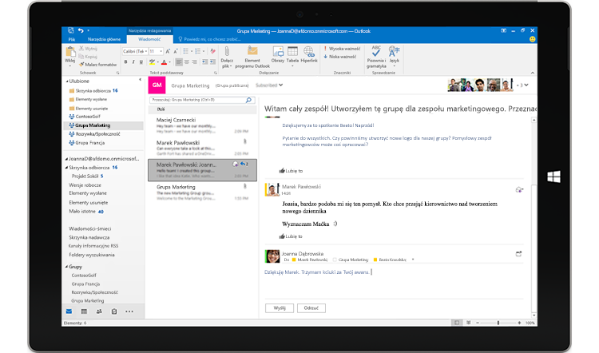The width and height of the screenshot is (599, 353).
Task: Open the Język dropdown
Action: [x=395, y=65]
